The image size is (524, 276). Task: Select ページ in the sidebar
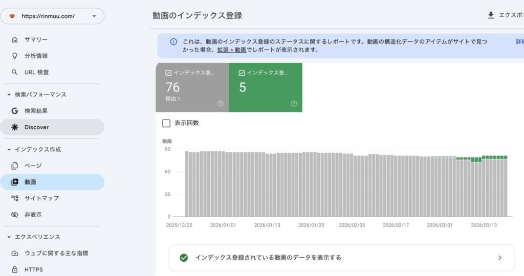pyautogui.click(x=33, y=166)
